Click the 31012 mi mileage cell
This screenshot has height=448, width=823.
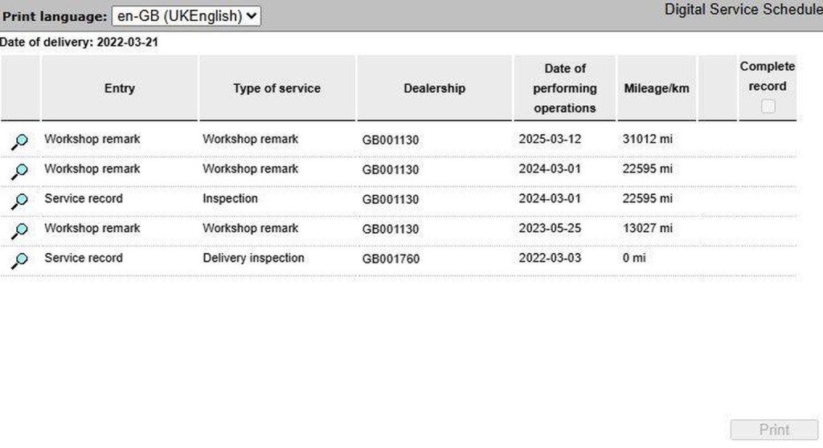tap(647, 139)
